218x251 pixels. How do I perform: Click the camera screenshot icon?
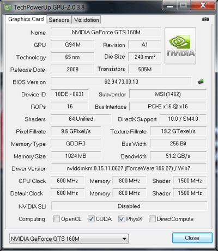pyautogui.click(x=205, y=19)
